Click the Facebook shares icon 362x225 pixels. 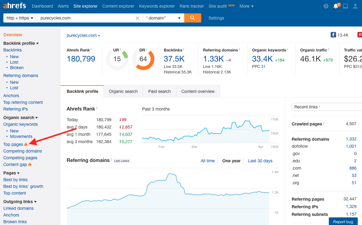pos(333,35)
